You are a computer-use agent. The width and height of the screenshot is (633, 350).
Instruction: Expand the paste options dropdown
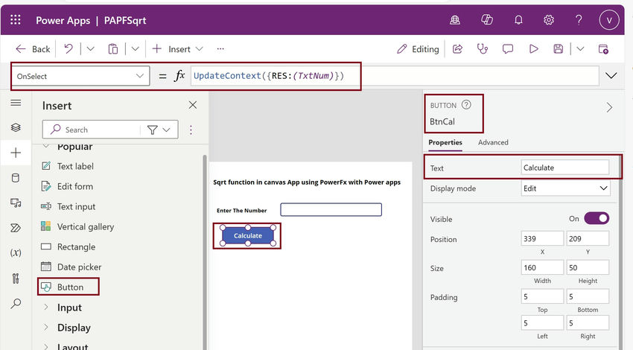click(136, 49)
